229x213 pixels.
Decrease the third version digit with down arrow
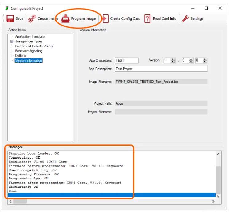click(205, 62)
